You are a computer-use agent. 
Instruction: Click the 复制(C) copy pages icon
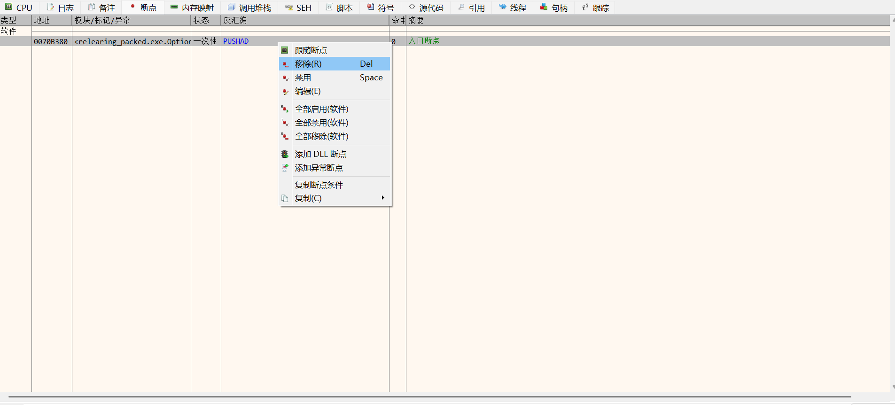tap(285, 198)
